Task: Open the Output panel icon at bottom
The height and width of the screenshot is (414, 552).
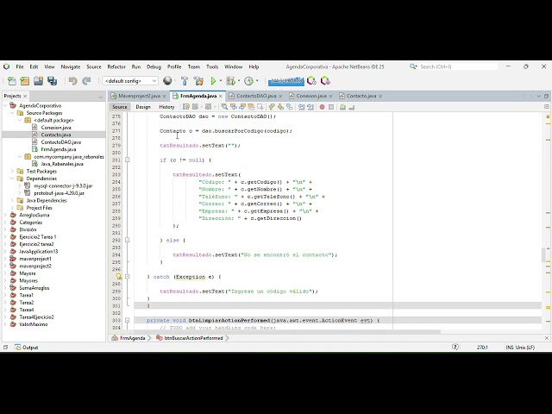Action: [17, 348]
